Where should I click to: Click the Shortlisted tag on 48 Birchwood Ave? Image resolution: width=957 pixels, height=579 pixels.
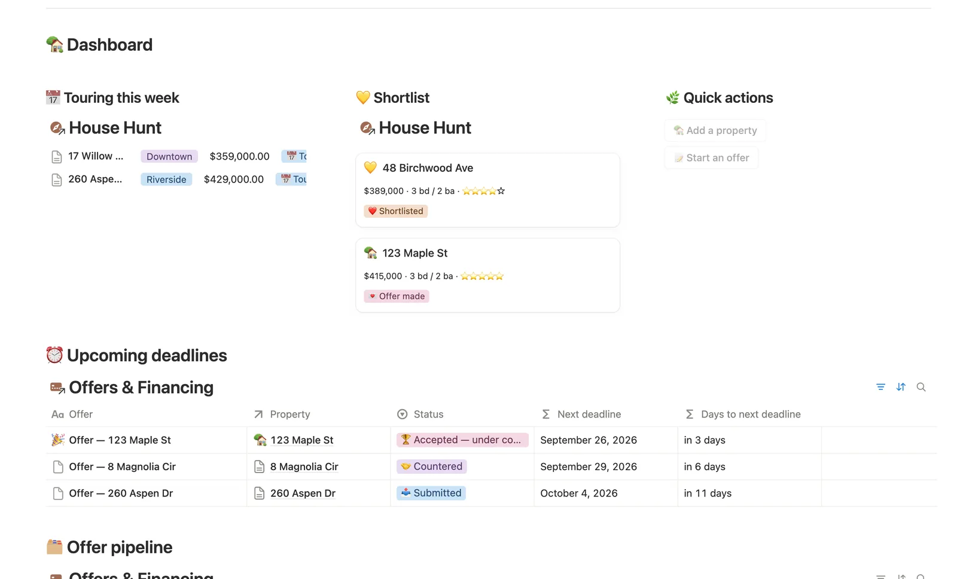click(x=395, y=211)
